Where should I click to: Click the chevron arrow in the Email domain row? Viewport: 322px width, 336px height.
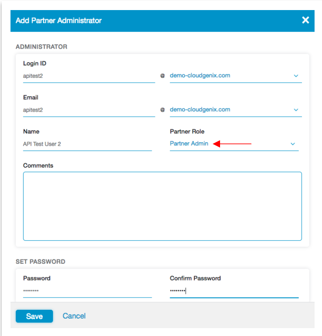[296, 110]
